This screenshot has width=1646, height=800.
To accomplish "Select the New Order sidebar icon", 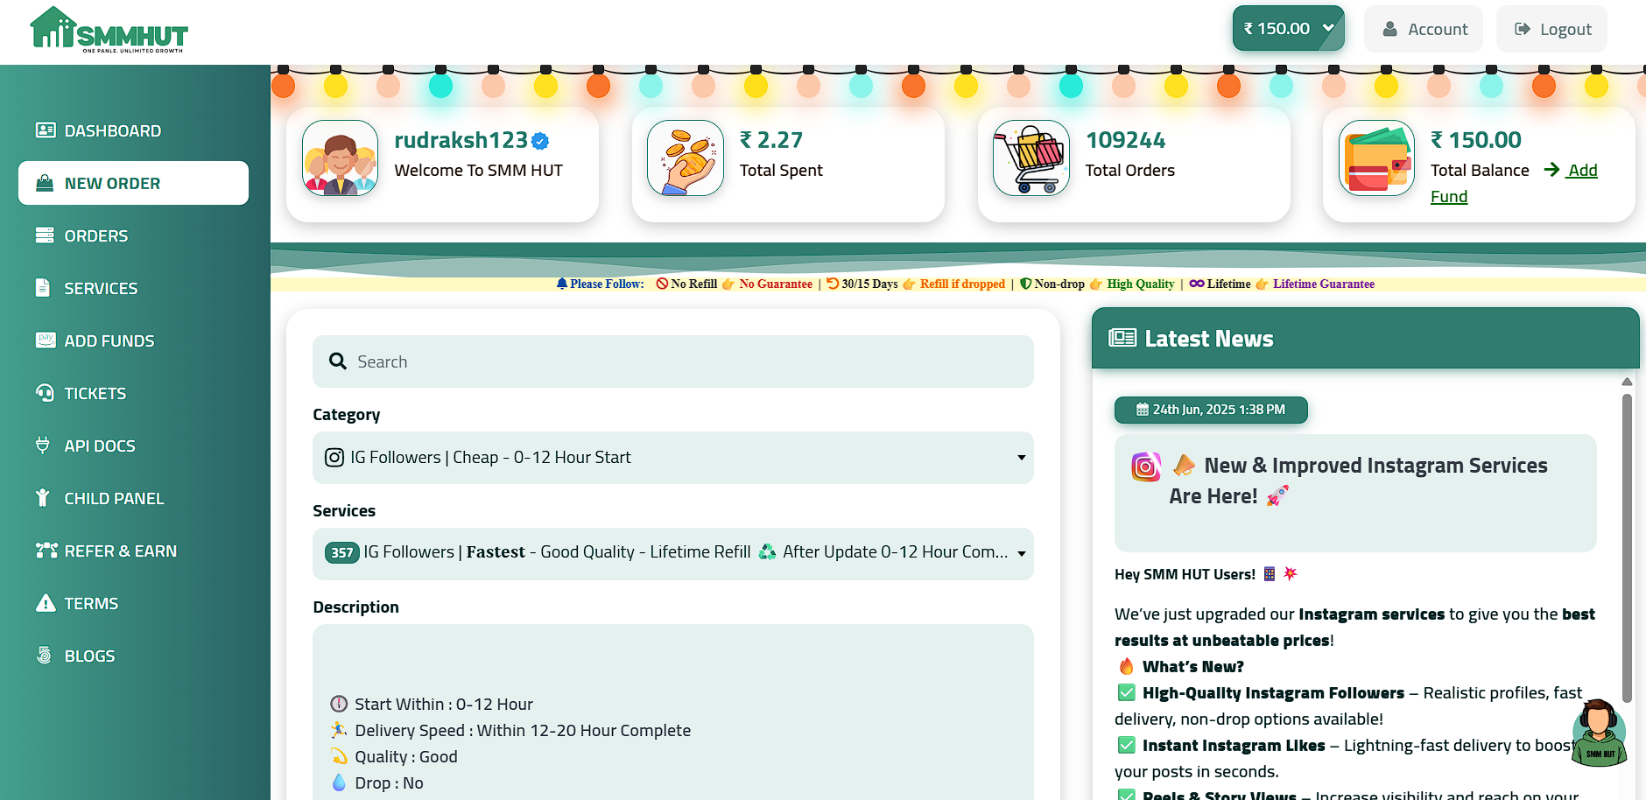I will [x=44, y=183].
